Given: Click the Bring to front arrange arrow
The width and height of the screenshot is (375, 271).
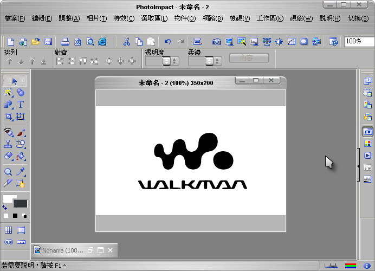Looking at the screenshot, I should (x=32, y=61).
